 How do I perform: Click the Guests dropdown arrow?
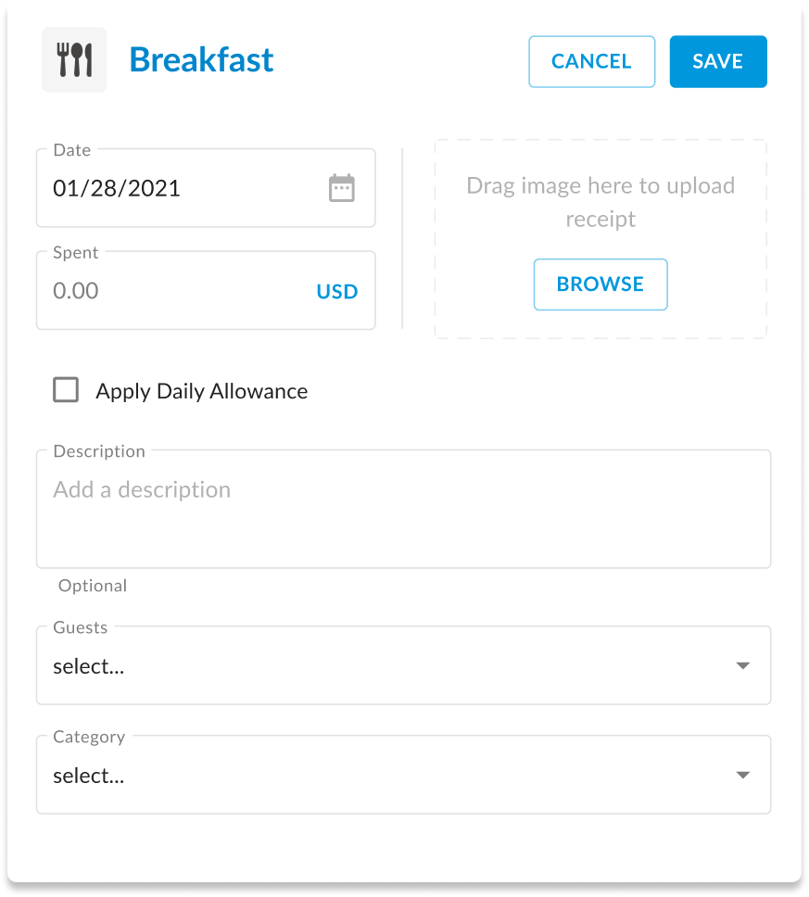[741, 665]
